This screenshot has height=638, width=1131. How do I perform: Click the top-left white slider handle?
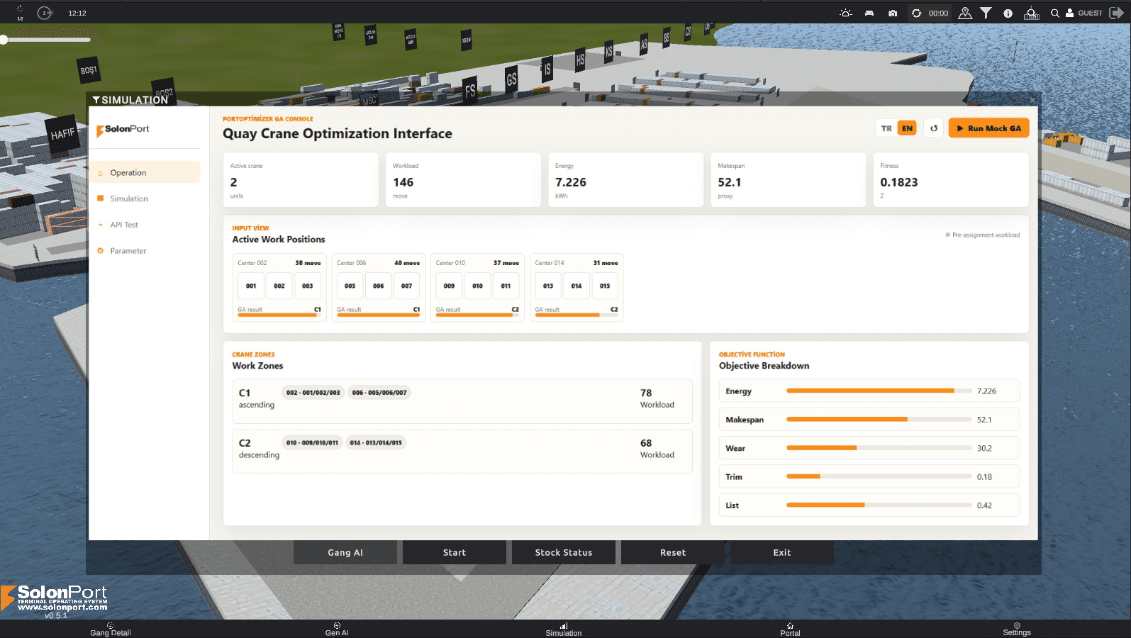[x=4, y=40]
